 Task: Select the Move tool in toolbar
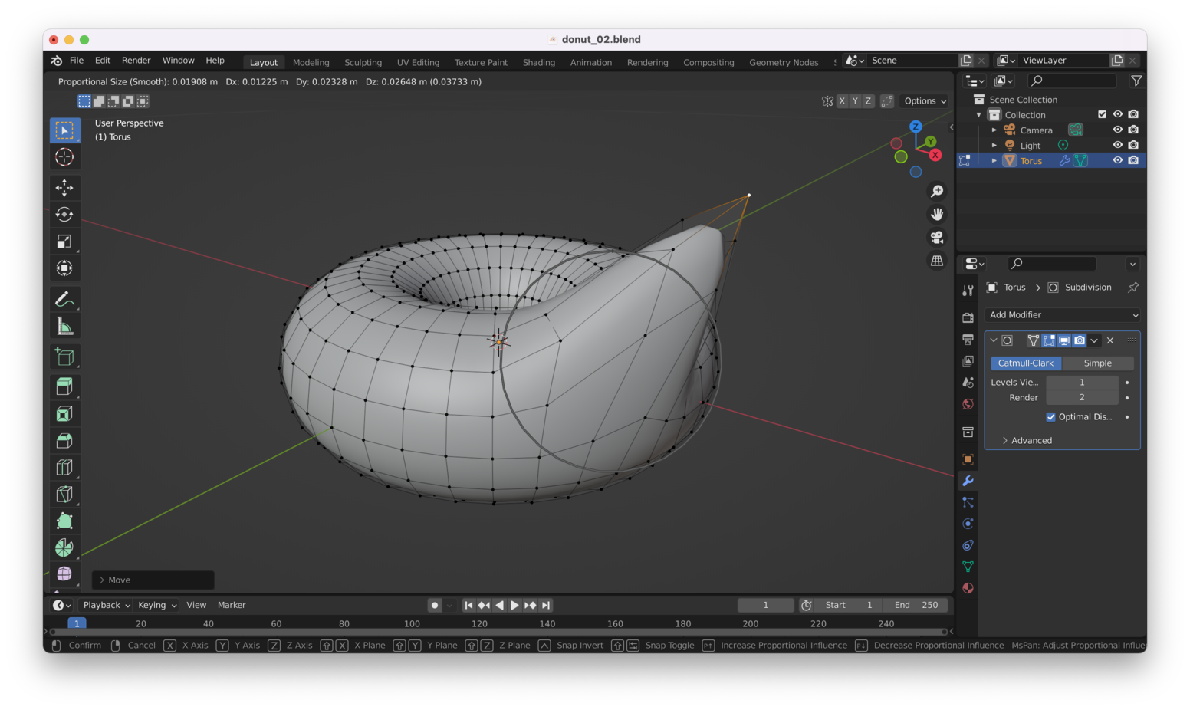tap(64, 187)
